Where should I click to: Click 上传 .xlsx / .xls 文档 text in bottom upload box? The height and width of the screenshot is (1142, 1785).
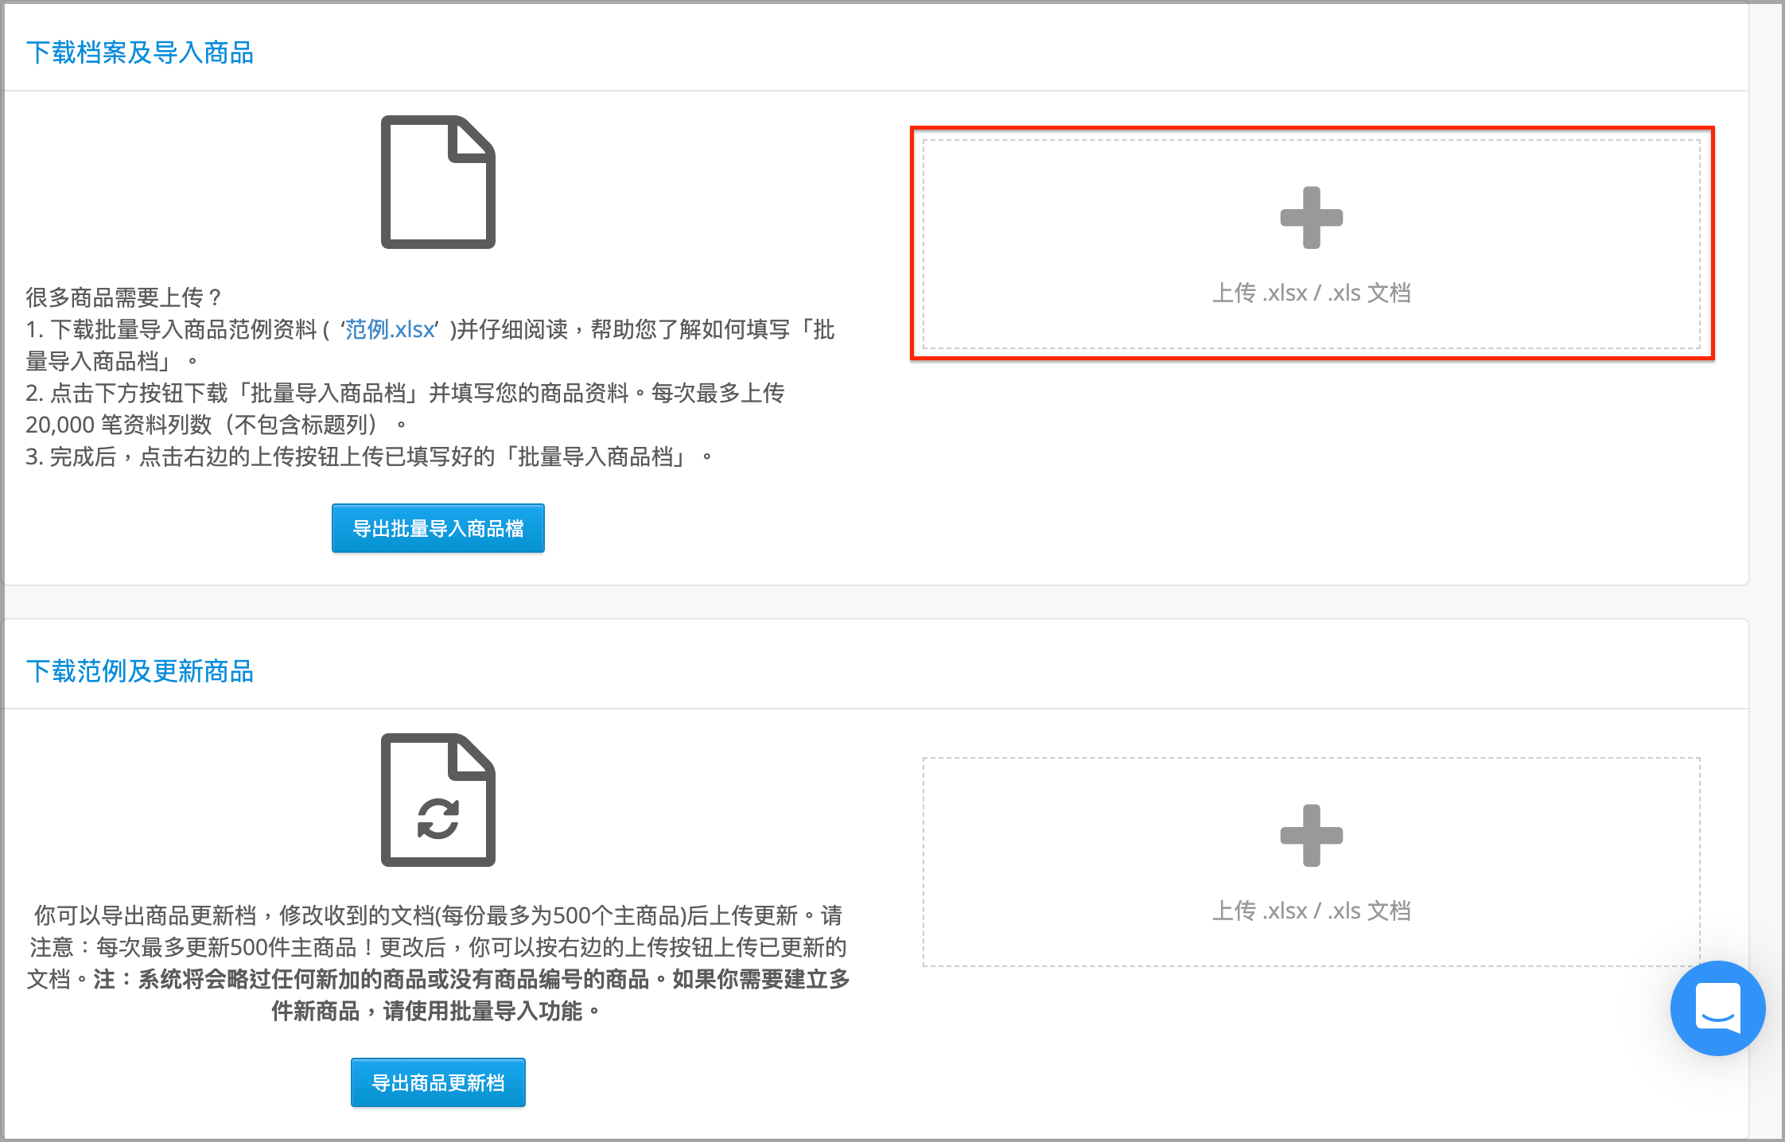(x=1311, y=911)
